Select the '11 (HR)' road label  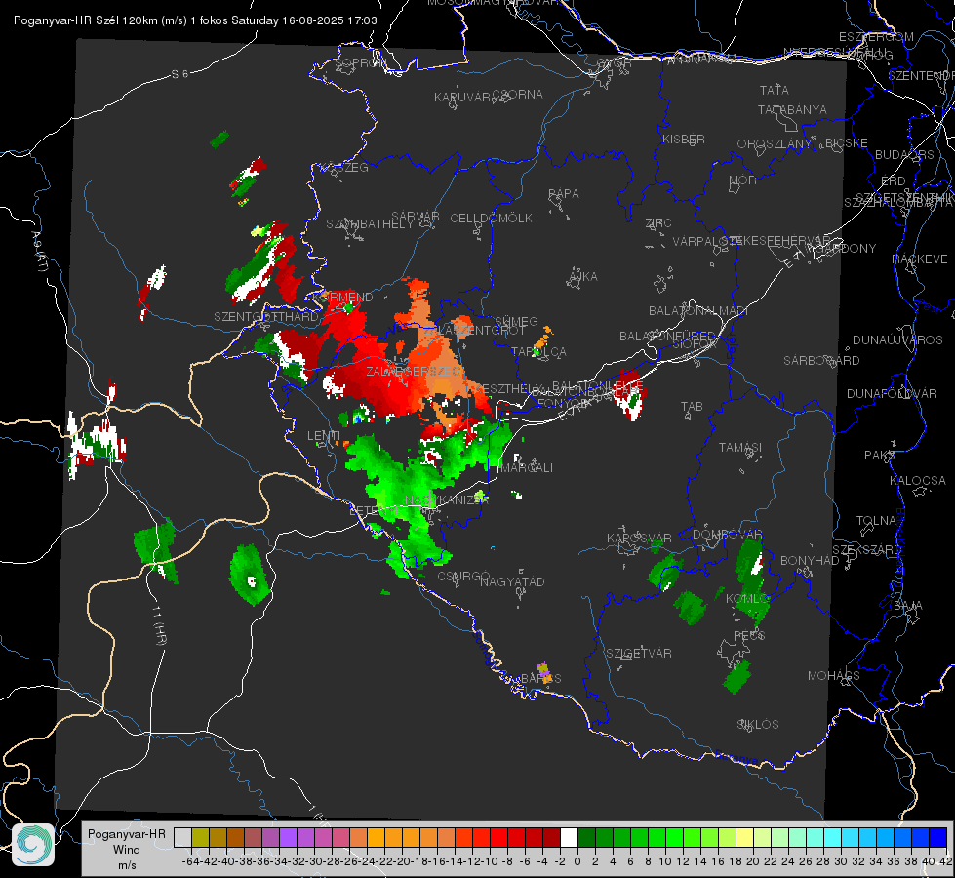(159, 625)
